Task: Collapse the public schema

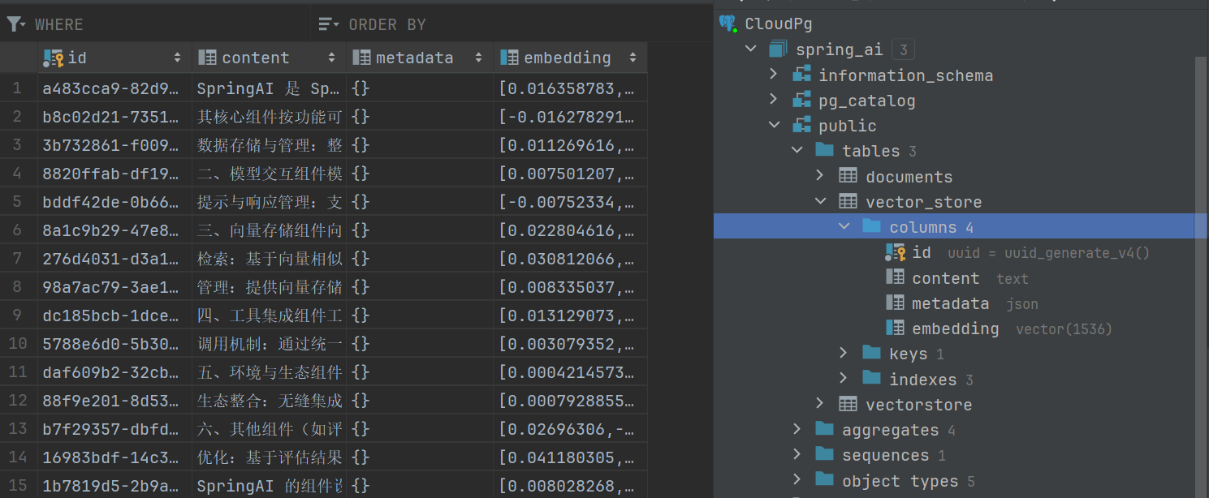Action: pos(775,126)
